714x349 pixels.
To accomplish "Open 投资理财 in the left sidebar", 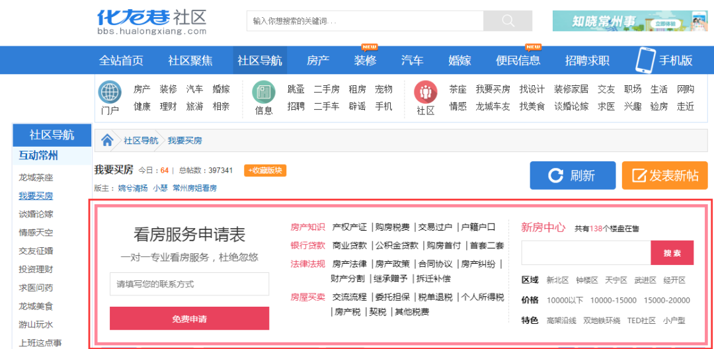I will pyautogui.click(x=36, y=270).
